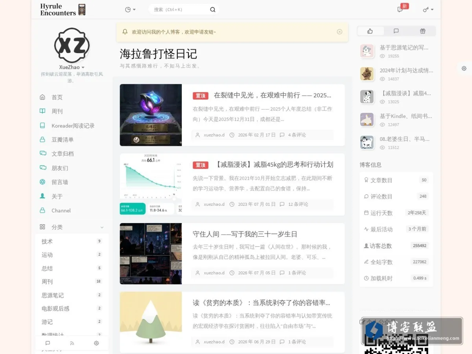This screenshot has height=354, width=472.
Task: Open popular post 2024年计划与达成情...
Action: coord(406,70)
